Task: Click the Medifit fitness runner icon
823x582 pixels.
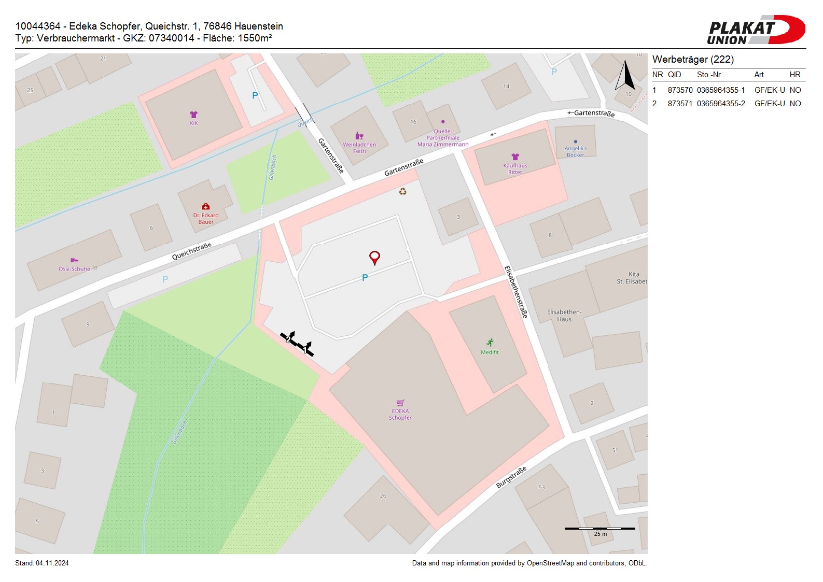Action: (x=490, y=343)
